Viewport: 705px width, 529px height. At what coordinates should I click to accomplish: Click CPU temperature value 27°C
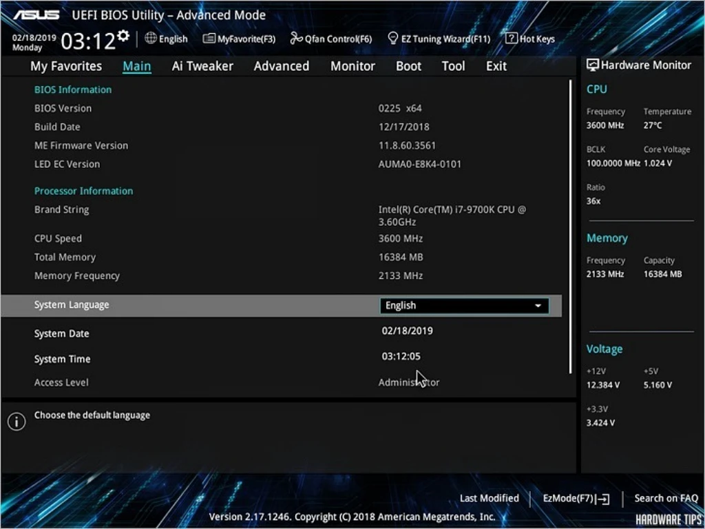(653, 125)
